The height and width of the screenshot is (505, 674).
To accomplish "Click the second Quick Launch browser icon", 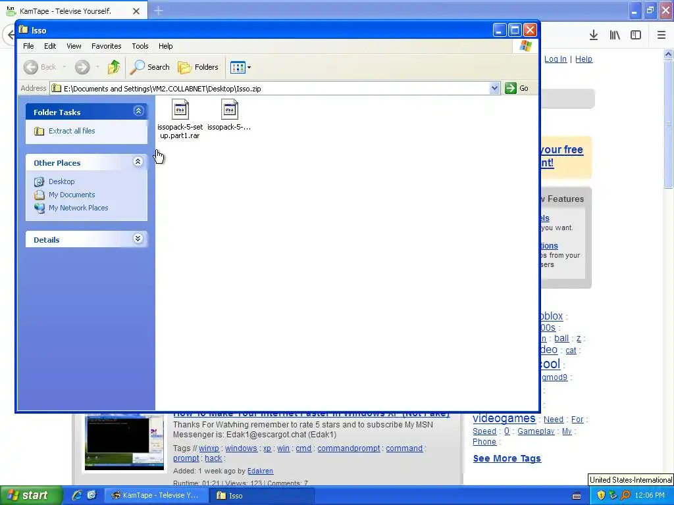I will (x=92, y=495).
